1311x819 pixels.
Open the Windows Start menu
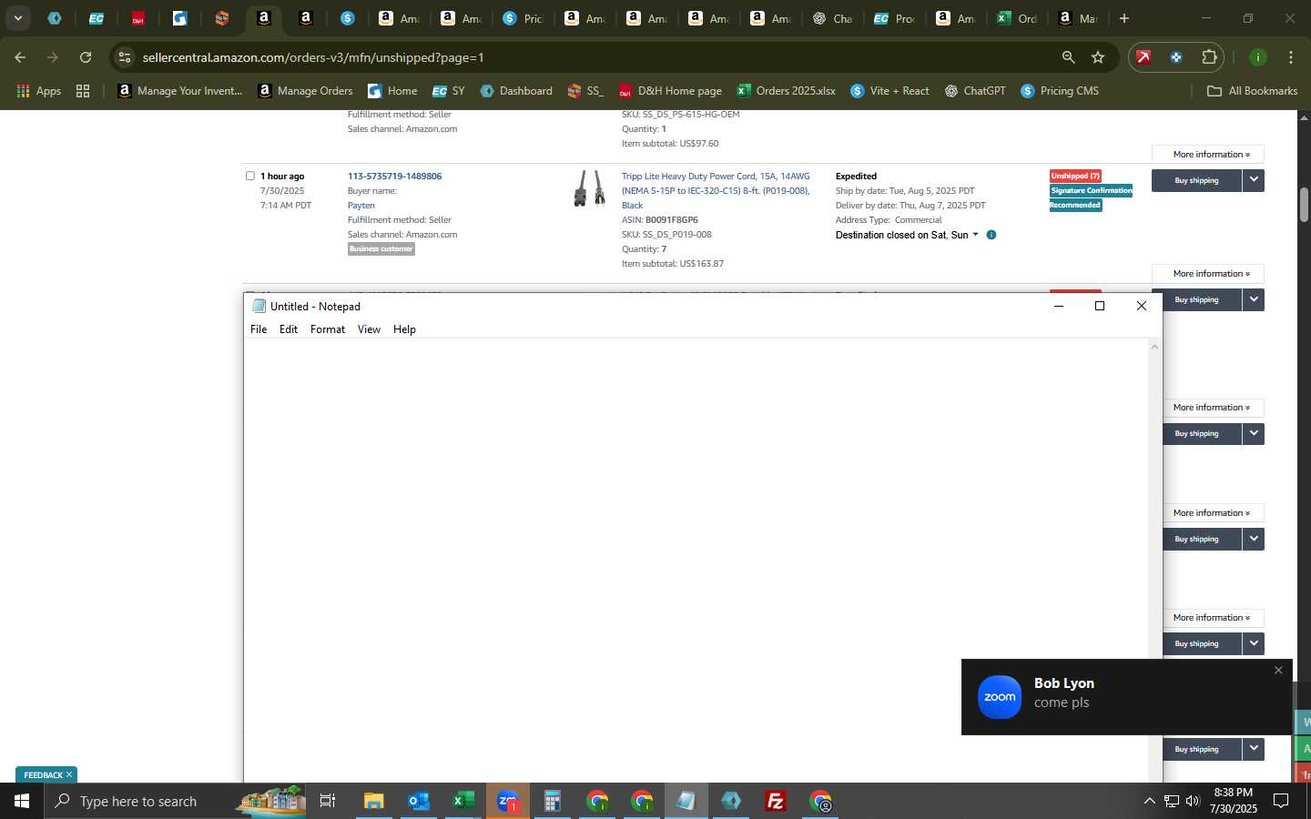tap(22, 801)
